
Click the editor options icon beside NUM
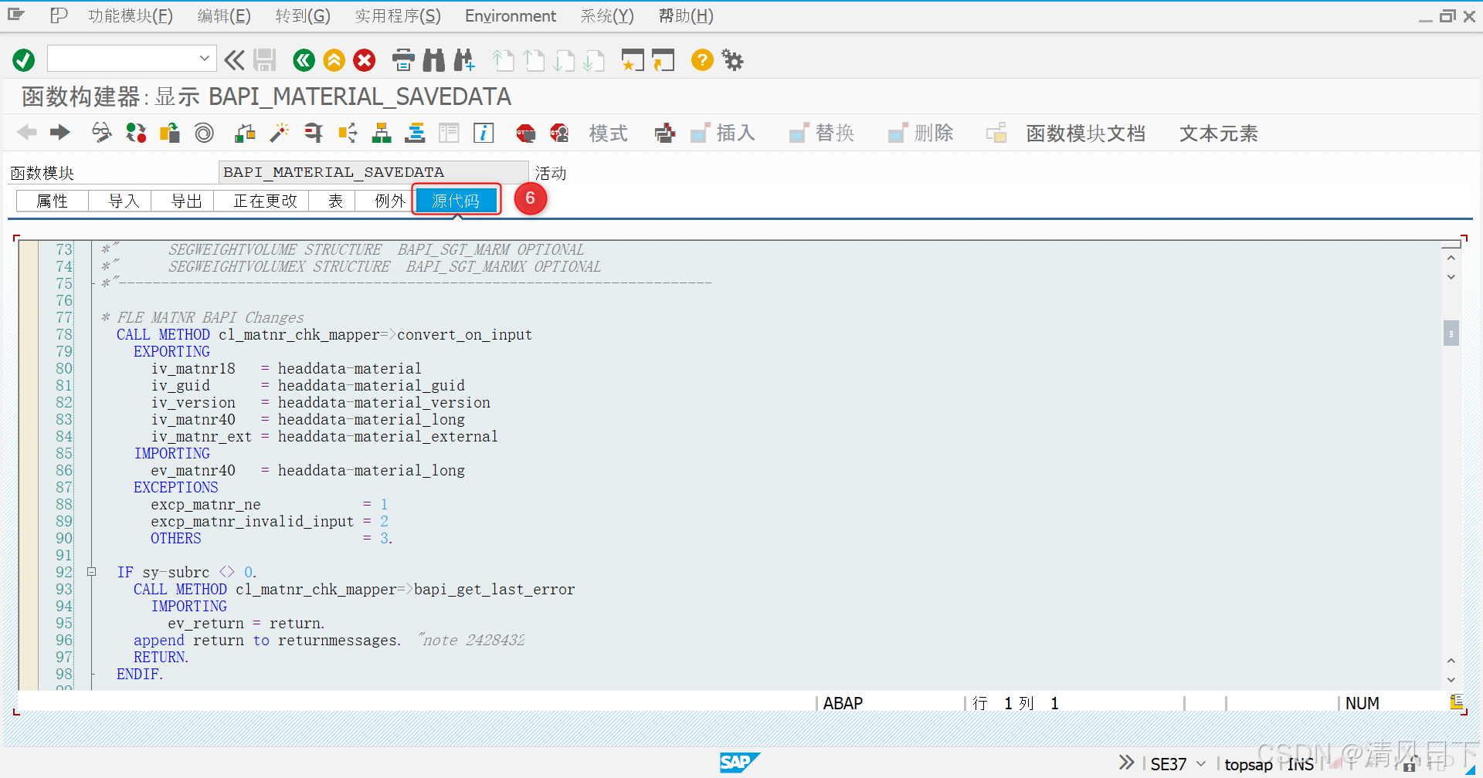(x=1456, y=702)
